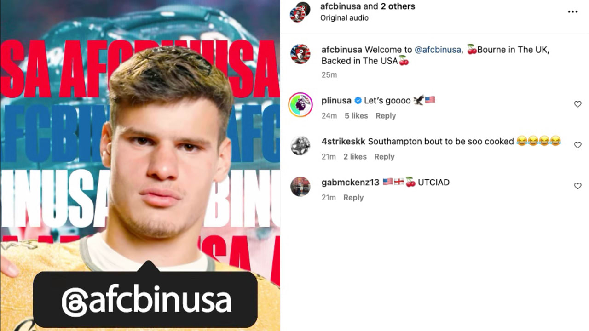This screenshot has height=331, width=589.
Task: Open the three-dot more options menu
Action: pos(572,12)
